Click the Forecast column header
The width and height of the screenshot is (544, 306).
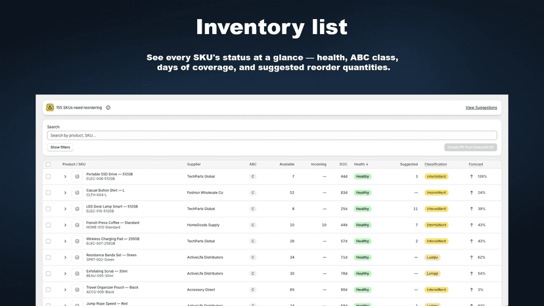pyautogui.click(x=476, y=164)
